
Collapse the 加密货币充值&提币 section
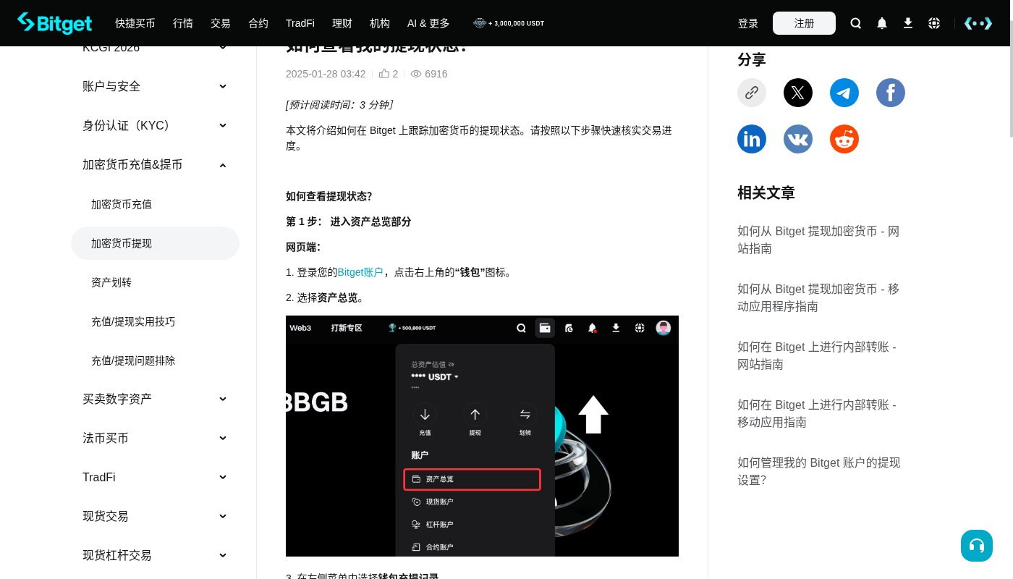point(155,164)
